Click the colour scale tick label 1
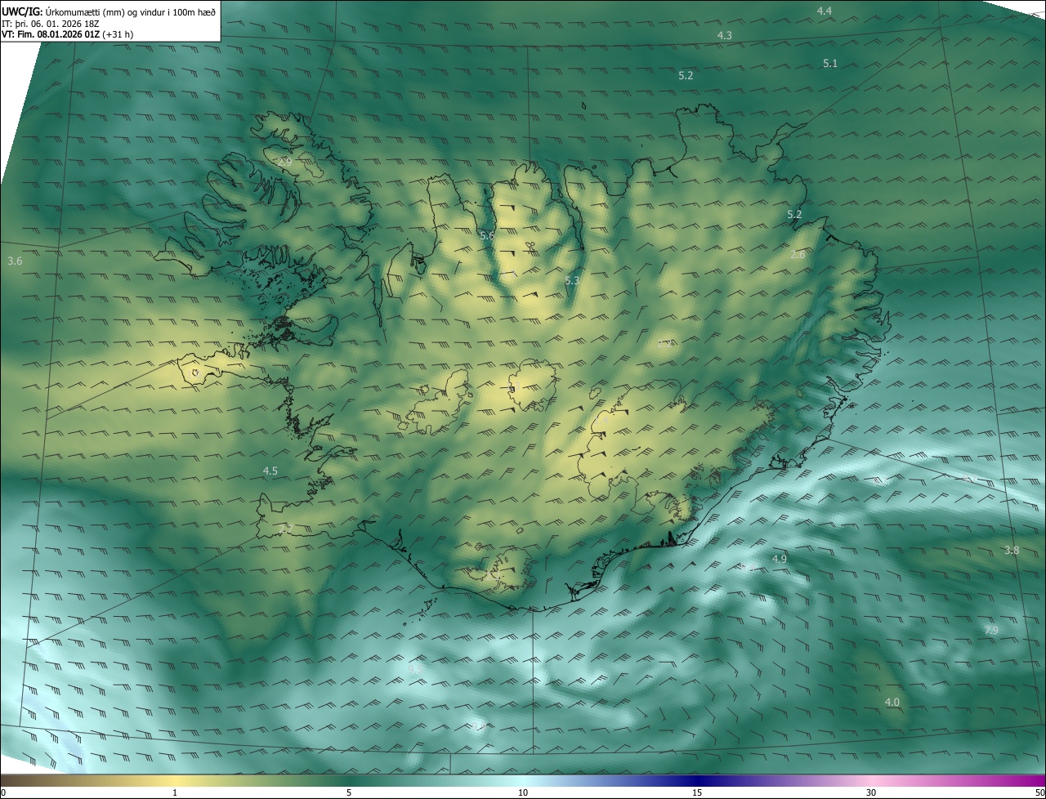This screenshot has height=799, width=1046. tap(175, 792)
